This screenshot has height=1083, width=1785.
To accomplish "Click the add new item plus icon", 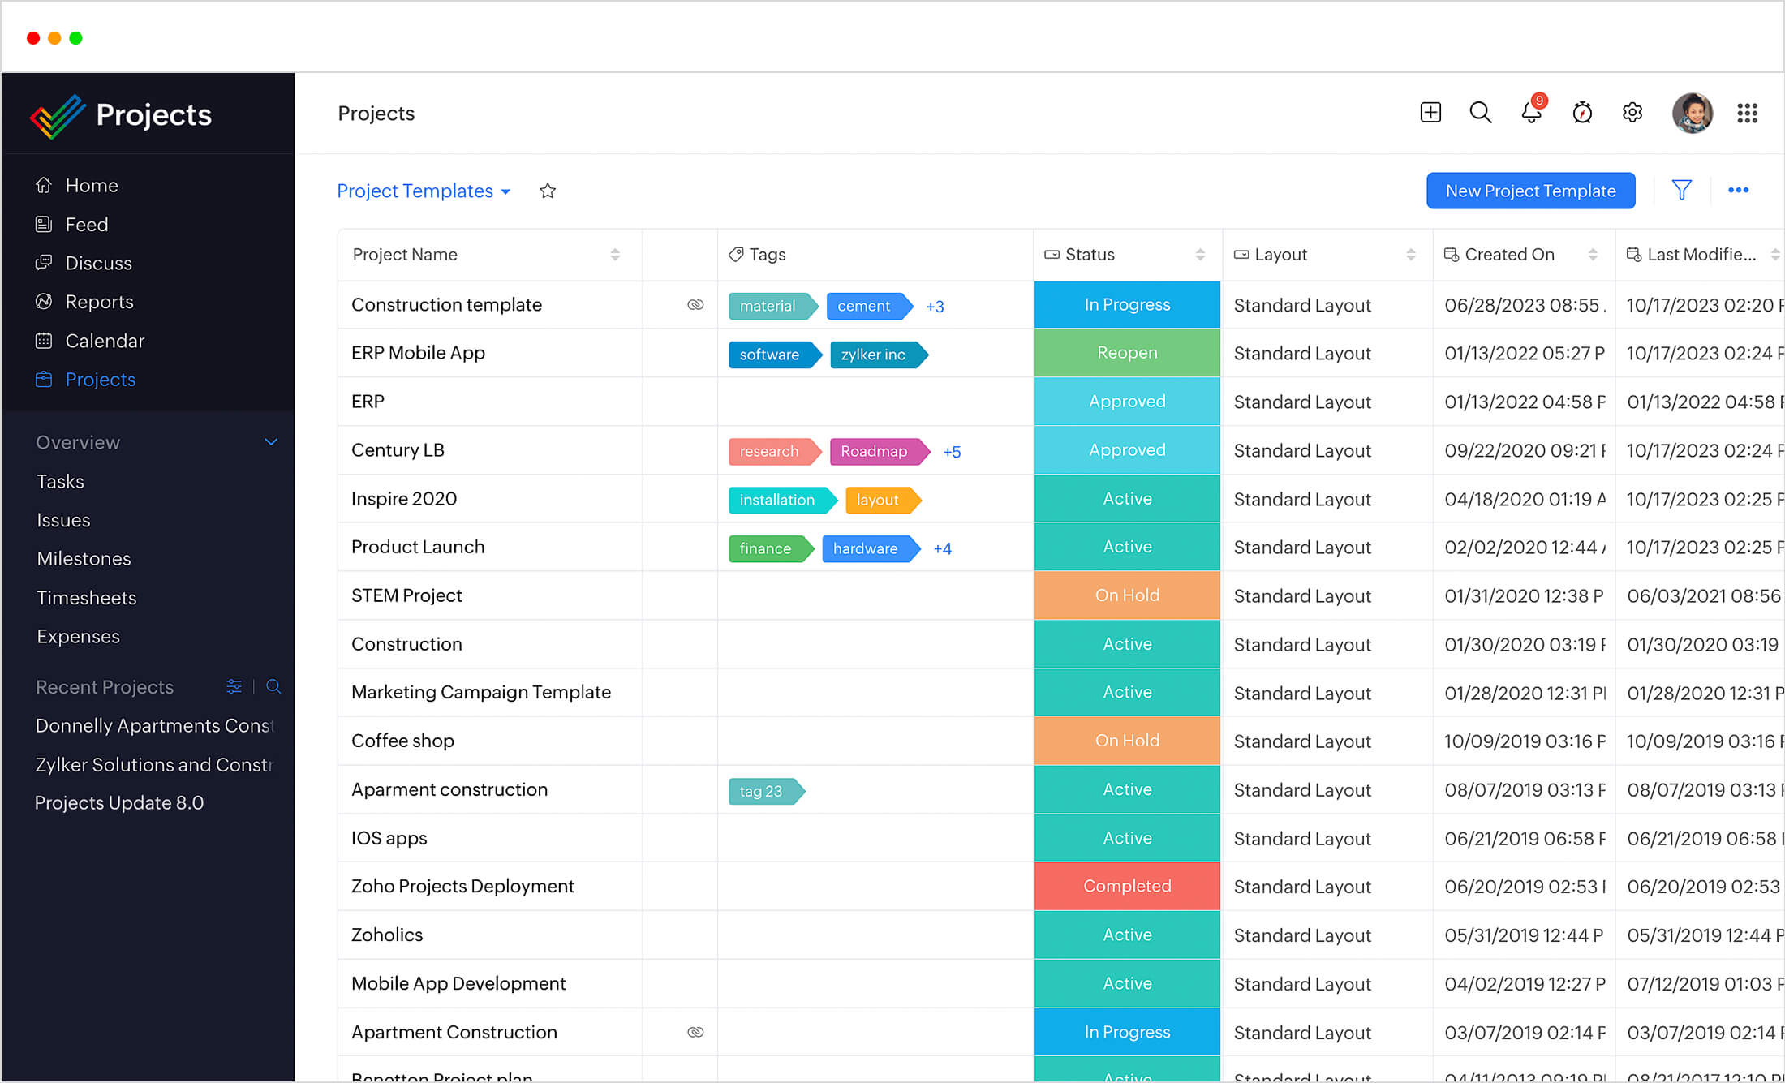I will [1430, 111].
